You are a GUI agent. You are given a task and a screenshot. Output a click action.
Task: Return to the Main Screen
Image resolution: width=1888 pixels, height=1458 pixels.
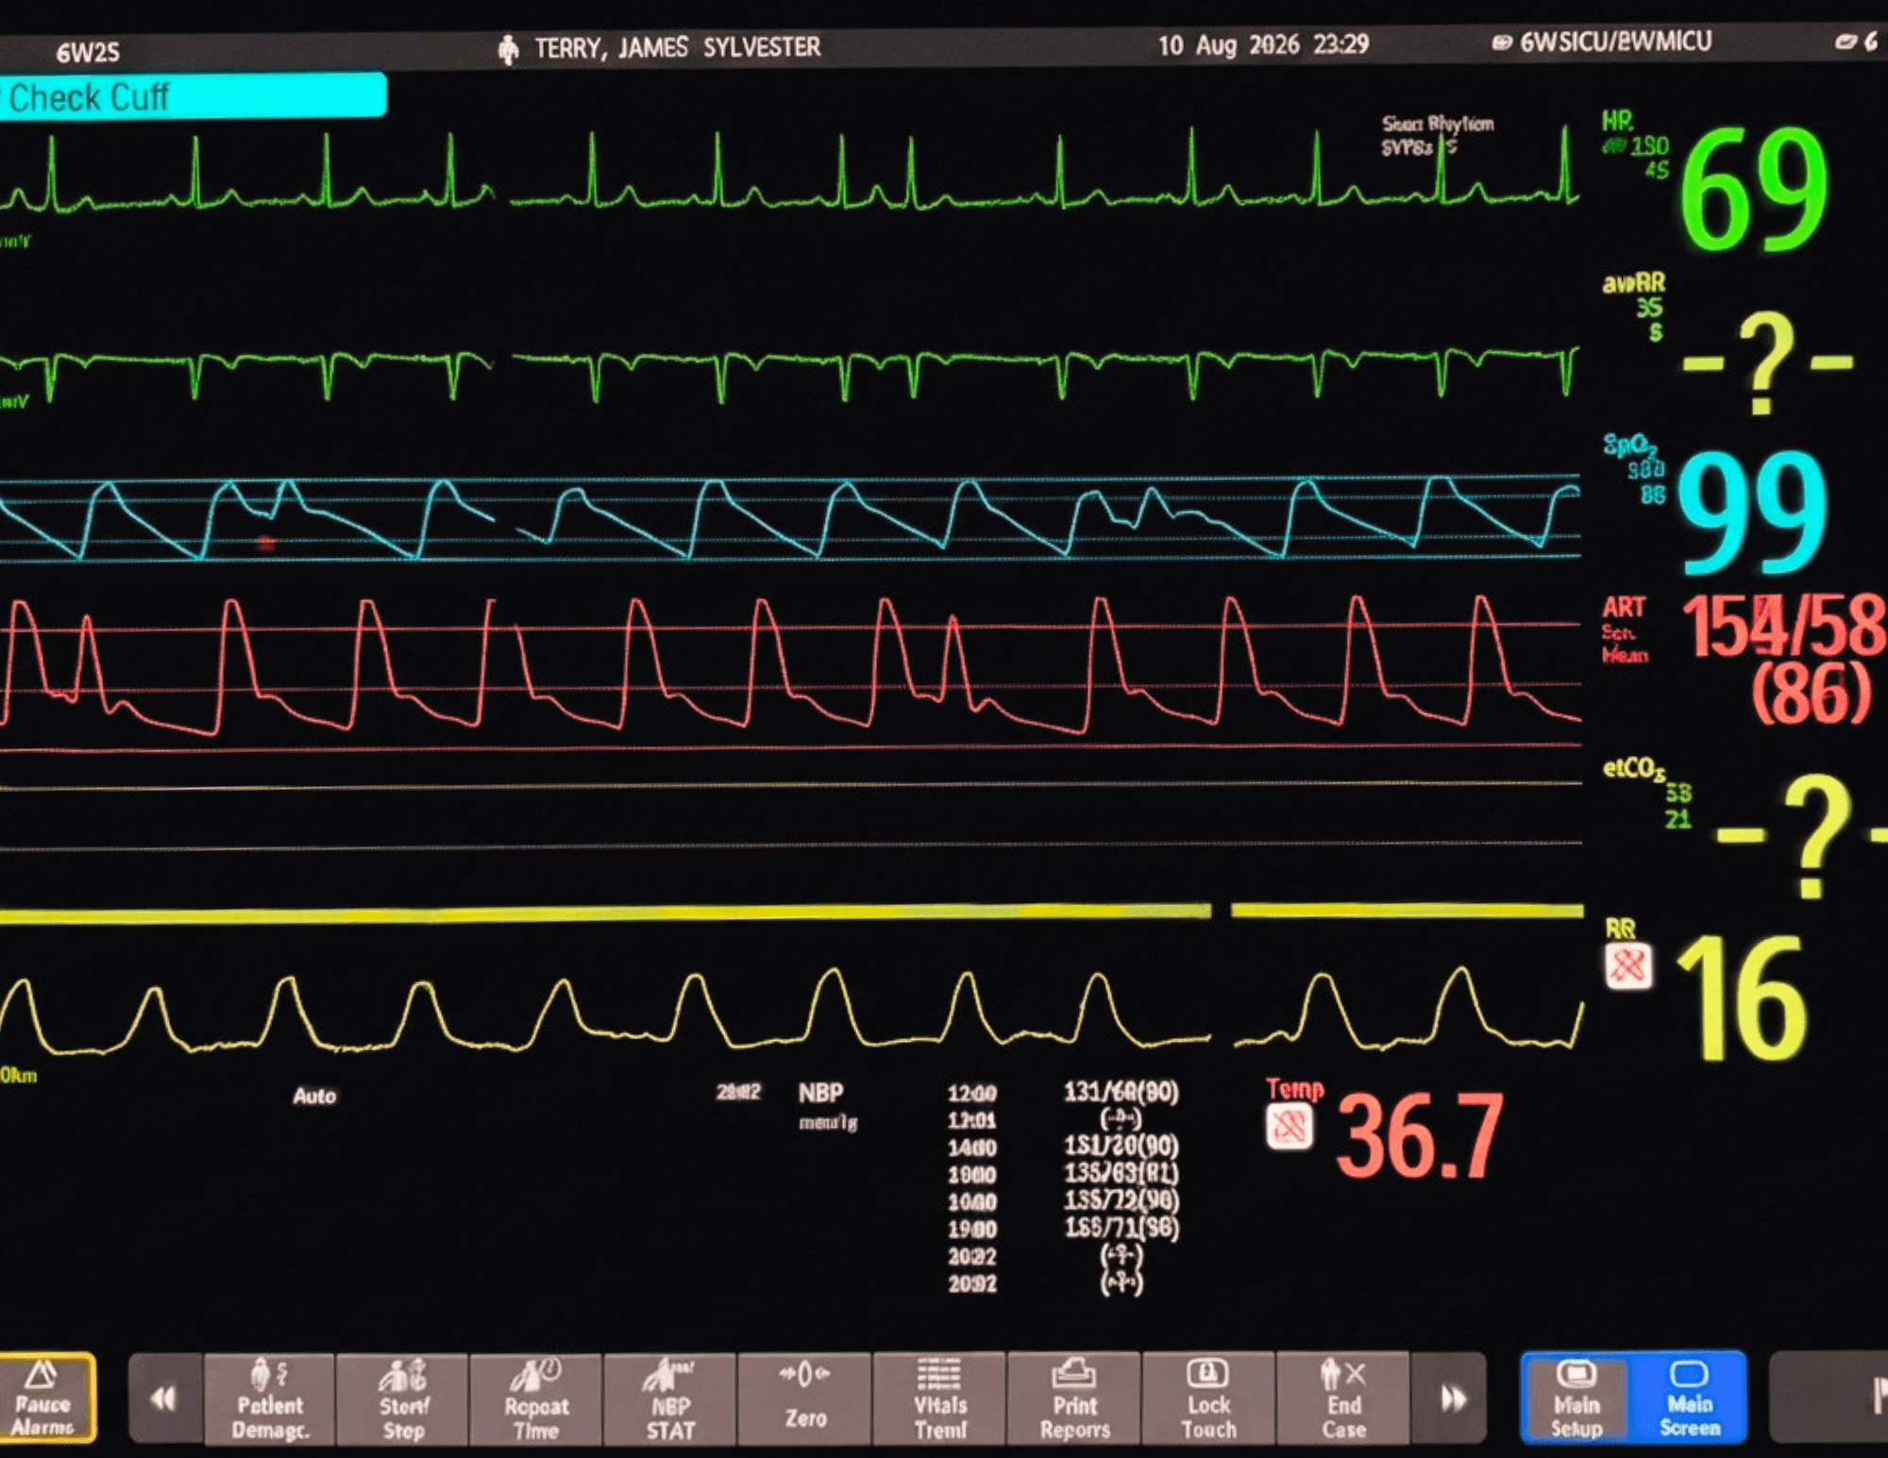click(x=1689, y=1399)
